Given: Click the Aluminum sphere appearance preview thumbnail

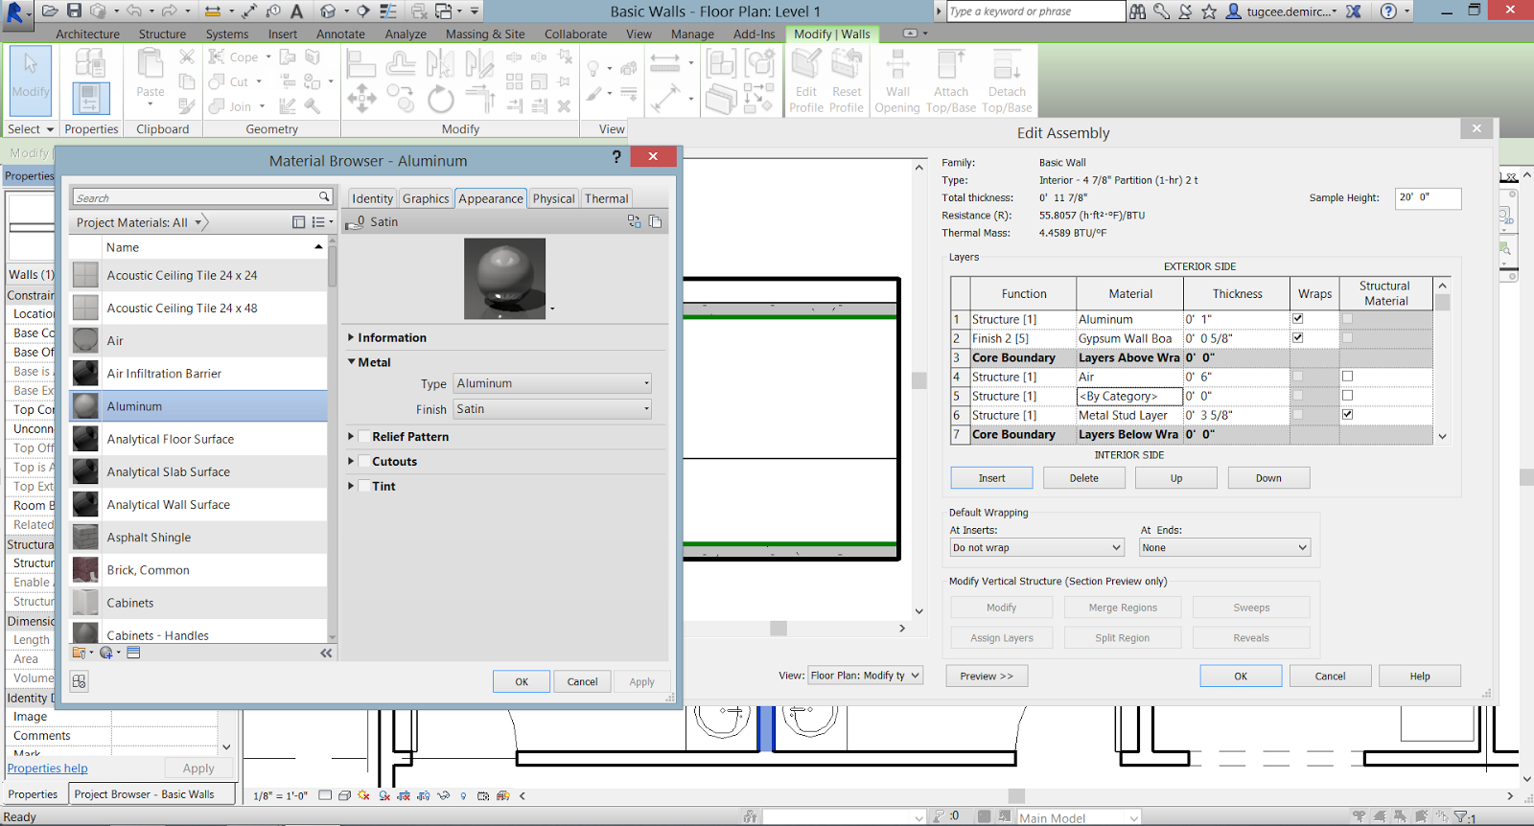Looking at the screenshot, I should pyautogui.click(x=504, y=279).
